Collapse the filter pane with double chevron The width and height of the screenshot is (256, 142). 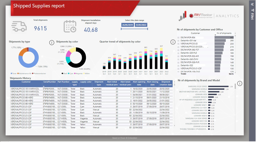pos(252,4)
